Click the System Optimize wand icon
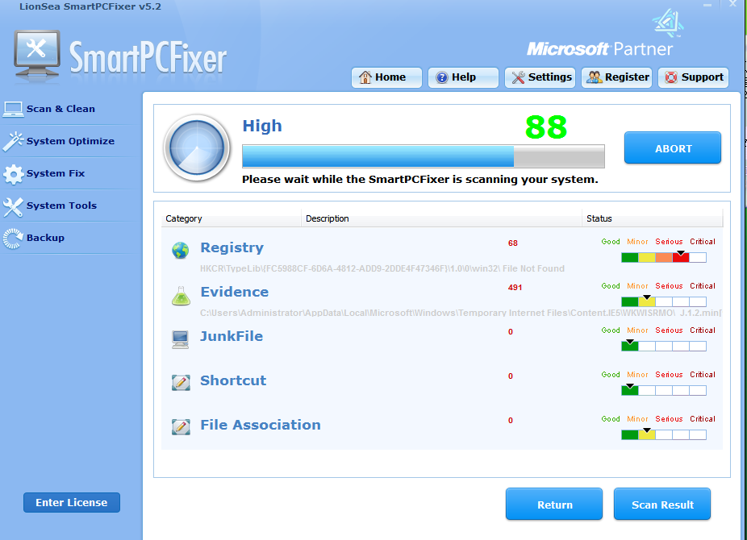This screenshot has height=540, width=747. [13, 141]
